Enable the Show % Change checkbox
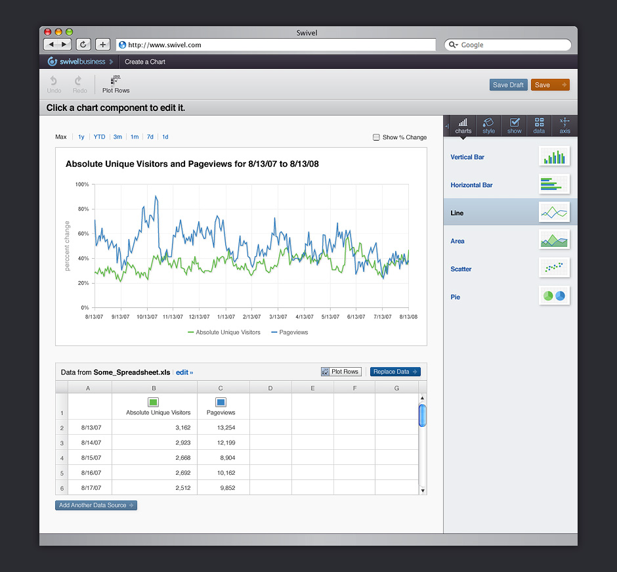 point(376,137)
